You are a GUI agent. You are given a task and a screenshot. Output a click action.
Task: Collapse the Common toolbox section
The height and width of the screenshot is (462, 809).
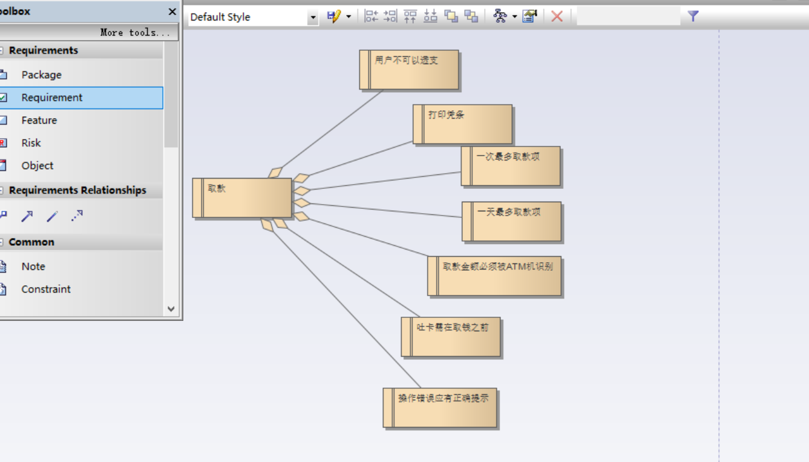click(x=2, y=242)
